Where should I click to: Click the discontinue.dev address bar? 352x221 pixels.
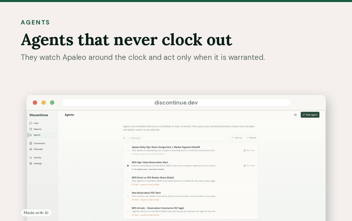point(176,103)
